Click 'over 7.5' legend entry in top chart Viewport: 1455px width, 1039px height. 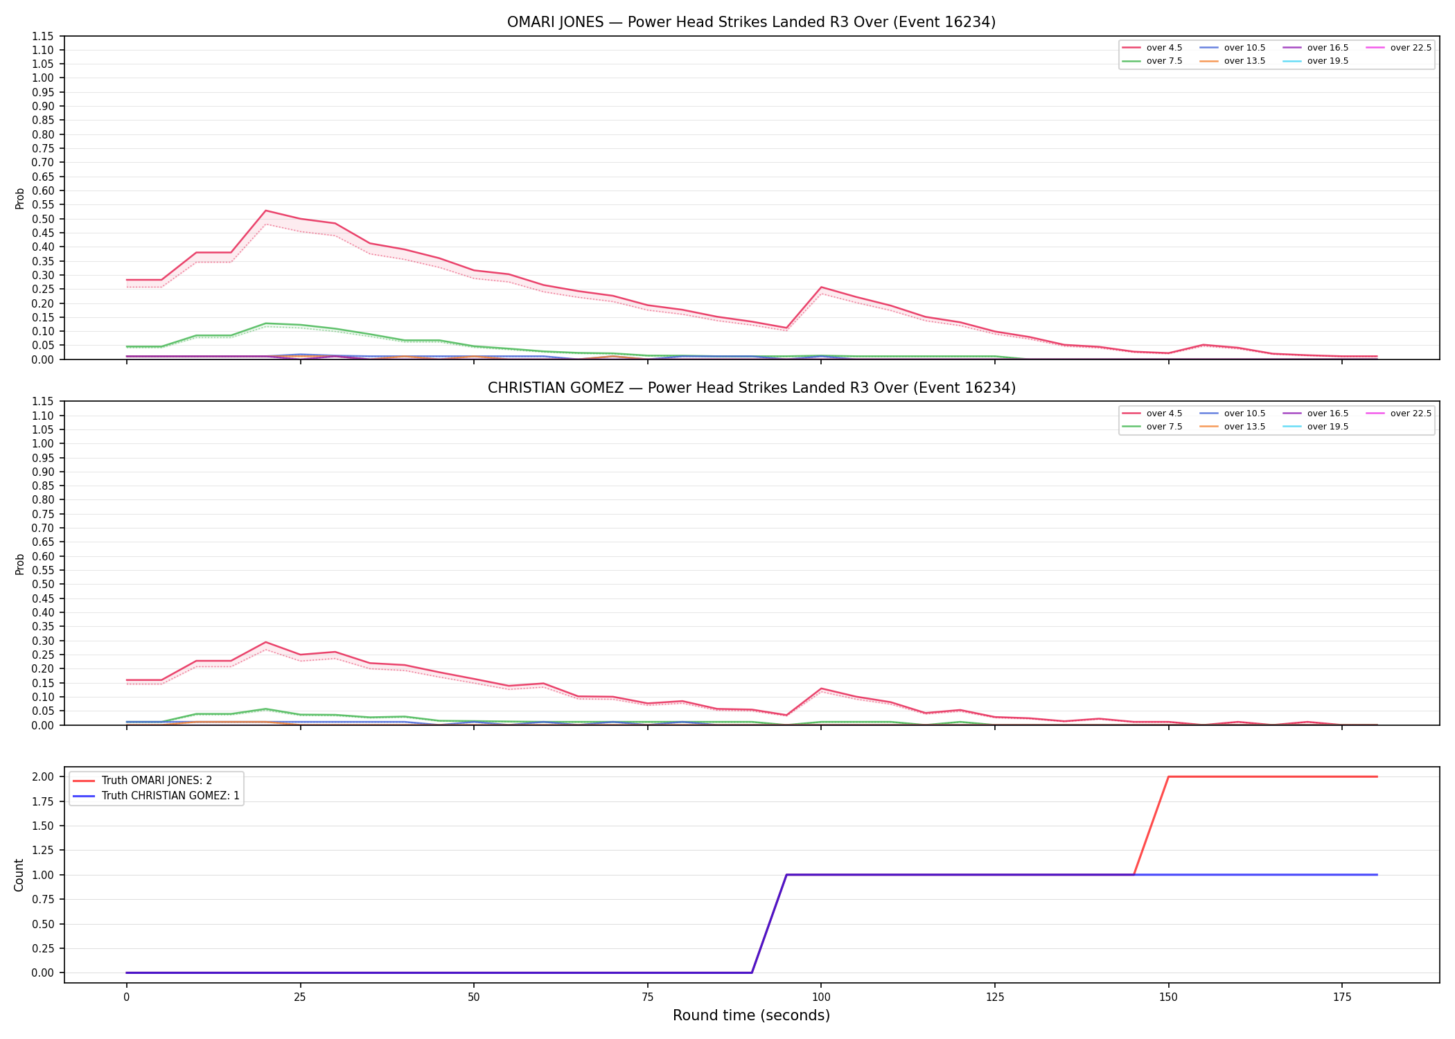(1152, 61)
